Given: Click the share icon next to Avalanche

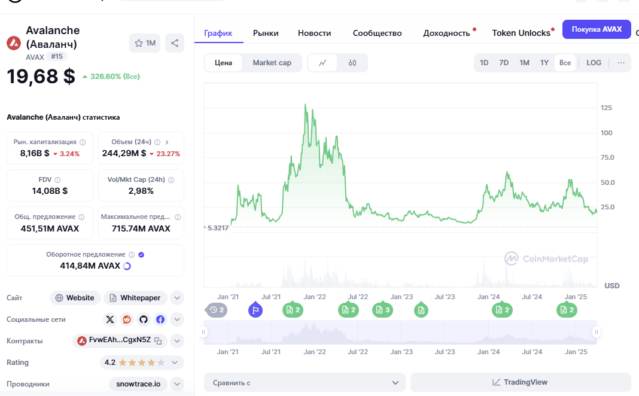Looking at the screenshot, I should 175,43.
